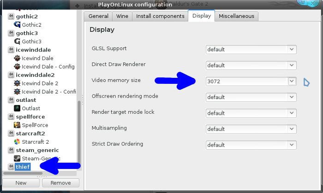Click the Outlast shortcut icon
This screenshot has height=193, width=323.
click(17, 108)
